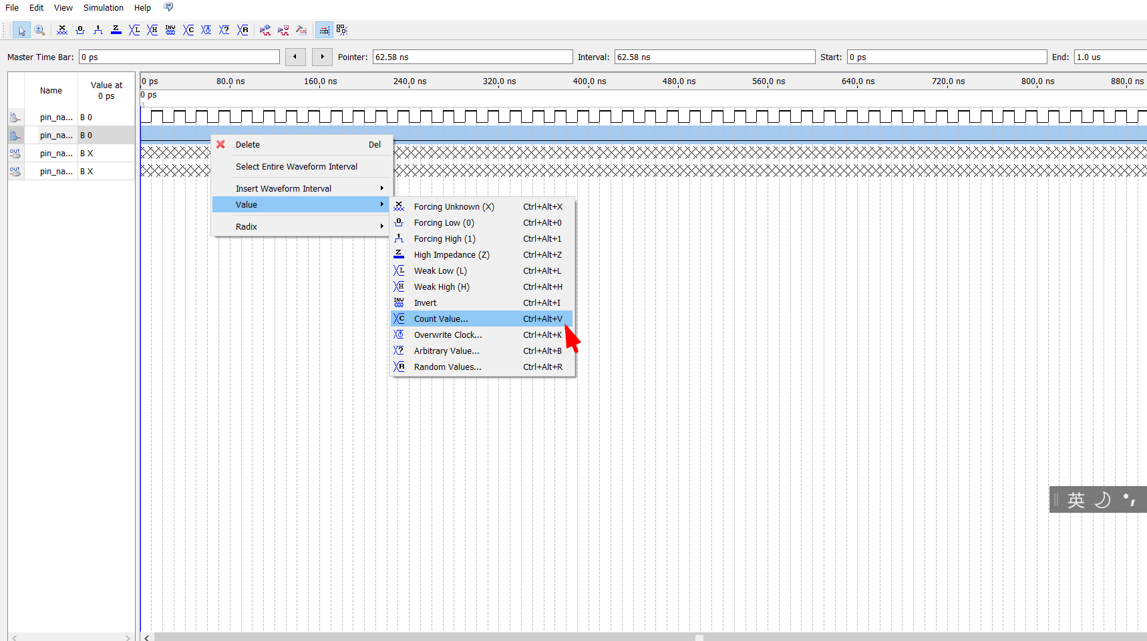
Task: Step master time bar to next transition
Action: point(322,57)
